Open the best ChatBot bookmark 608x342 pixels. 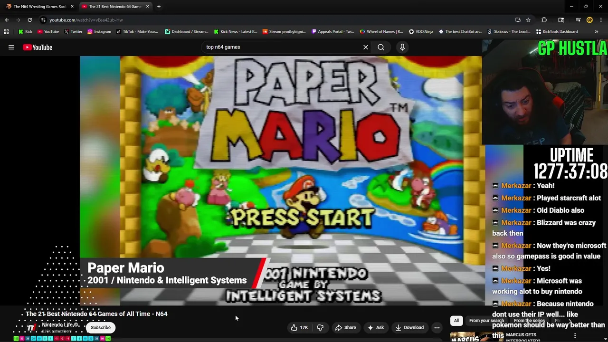point(460,32)
